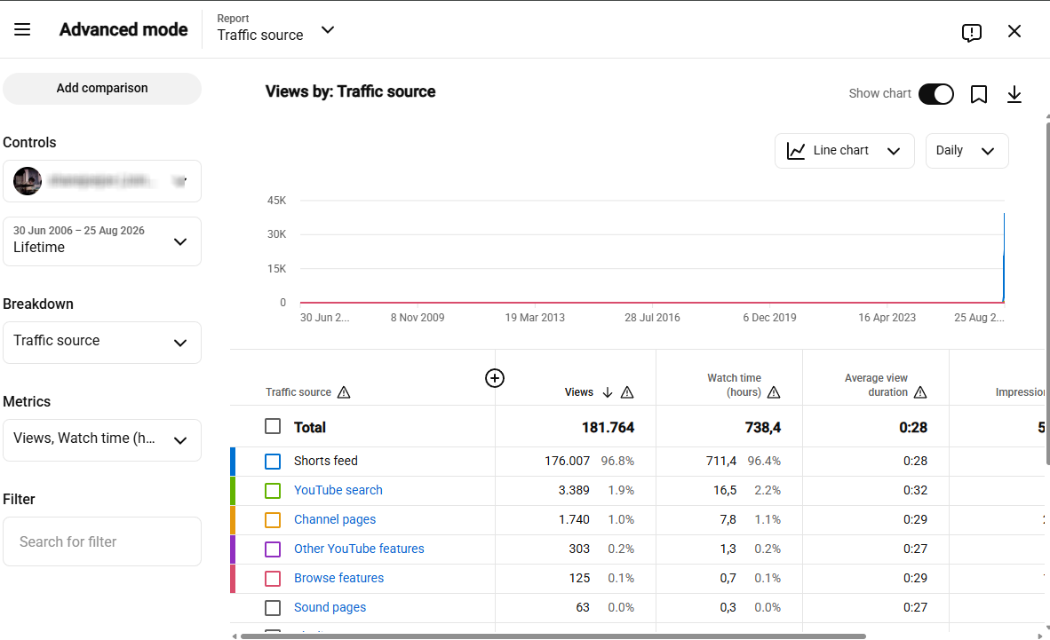The width and height of the screenshot is (1050, 640).
Task: Click the Channel pages orange colour swatch
Action: [273, 519]
